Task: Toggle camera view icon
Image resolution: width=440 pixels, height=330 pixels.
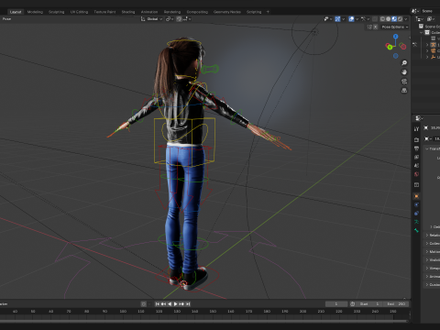Action: (x=404, y=82)
